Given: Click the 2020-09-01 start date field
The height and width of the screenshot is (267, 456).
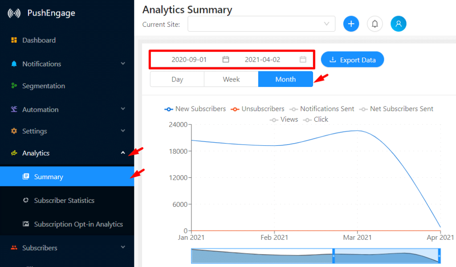Looking at the screenshot, I should [x=189, y=60].
